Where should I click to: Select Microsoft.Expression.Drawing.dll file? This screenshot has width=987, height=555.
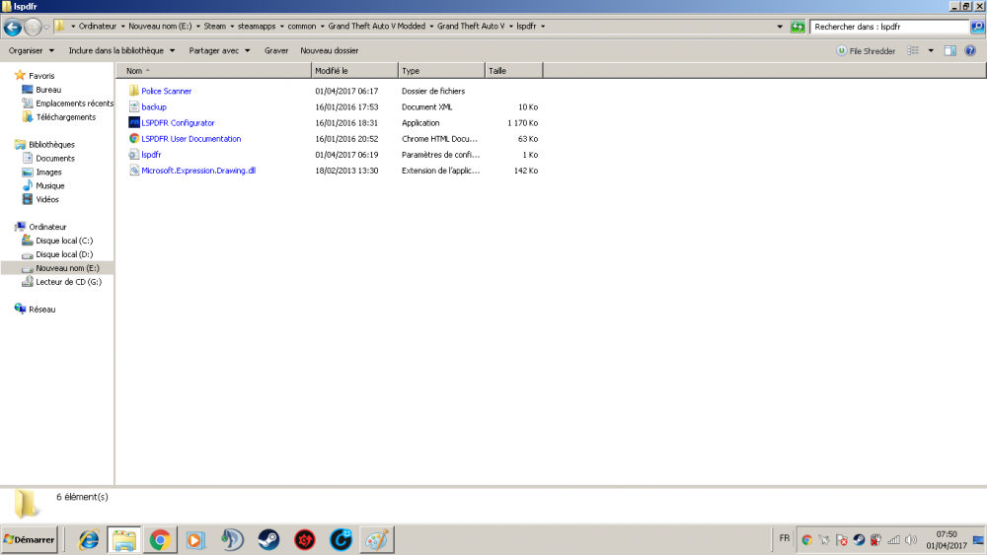[x=198, y=171]
